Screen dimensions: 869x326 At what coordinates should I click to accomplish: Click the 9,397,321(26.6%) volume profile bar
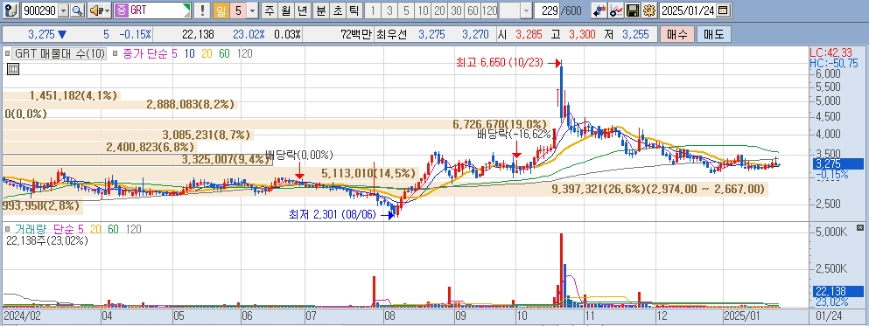[384, 190]
